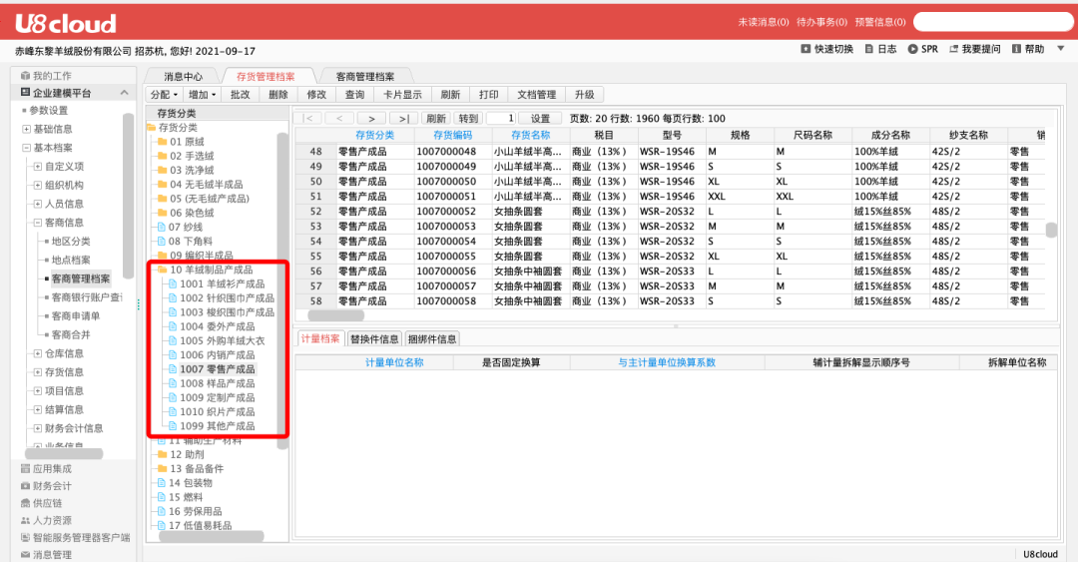Open 我要提问 ask question icon
The height and width of the screenshot is (562, 1078).
pyautogui.click(x=953, y=49)
